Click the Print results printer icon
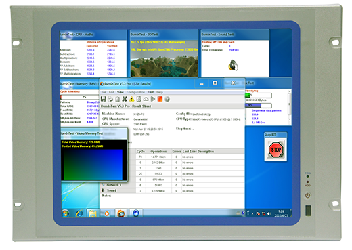Image resolution: width=352 pixels, height=250 pixels. coord(110,99)
